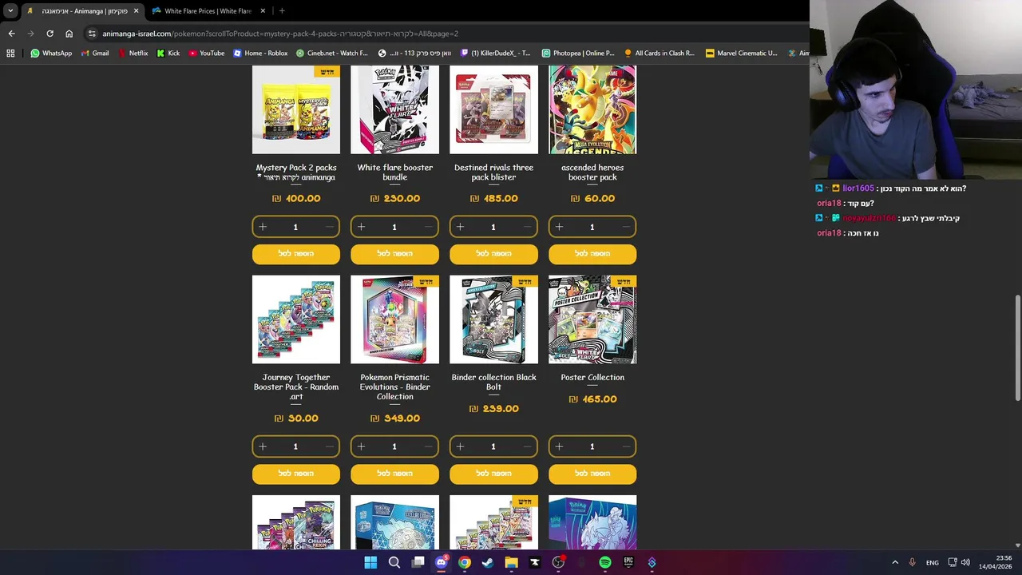Open the Windows Start menu
1022x575 pixels.
point(370,562)
